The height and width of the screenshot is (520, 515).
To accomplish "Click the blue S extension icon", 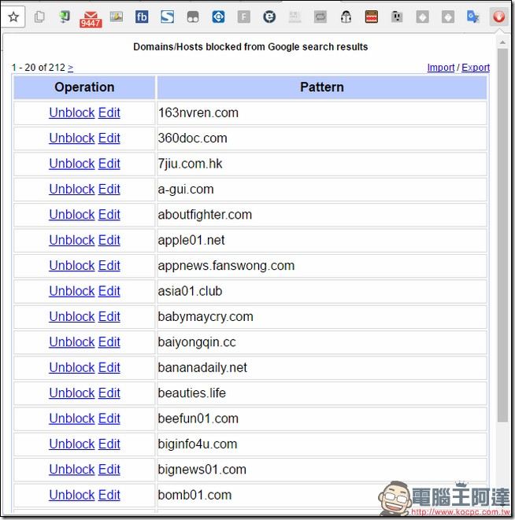I will pos(167,17).
